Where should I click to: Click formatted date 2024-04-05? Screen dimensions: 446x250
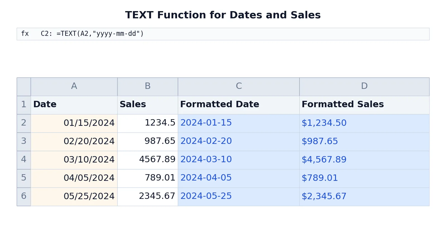coord(239,178)
